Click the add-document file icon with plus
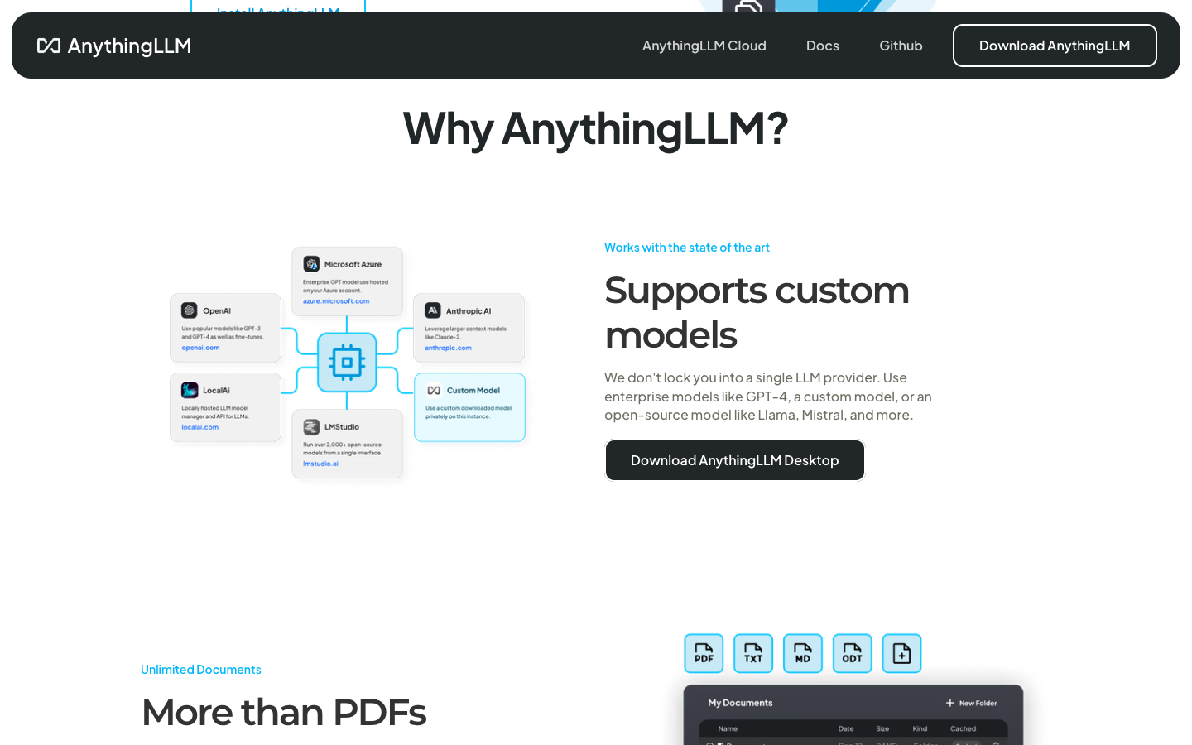Viewport: 1192px width, 745px height. 901,653
